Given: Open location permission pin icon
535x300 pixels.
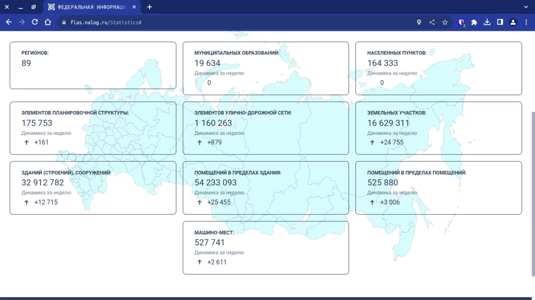Looking at the screenshot, I should coord(419,22).
